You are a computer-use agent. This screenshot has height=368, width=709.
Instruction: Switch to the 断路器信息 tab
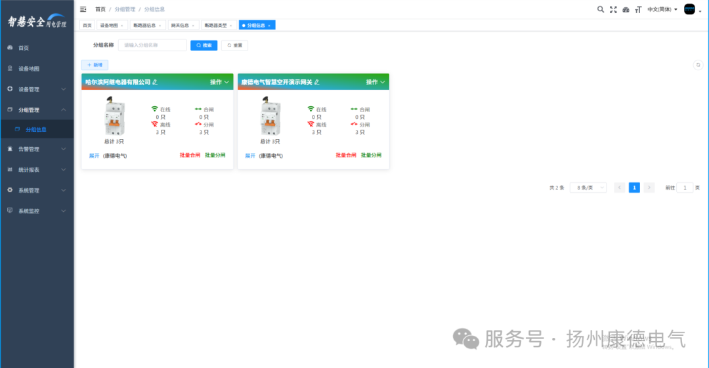[148, 26]
